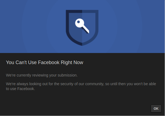
Task: Click the word 'submission' in first line
Action: coord(67,75)
